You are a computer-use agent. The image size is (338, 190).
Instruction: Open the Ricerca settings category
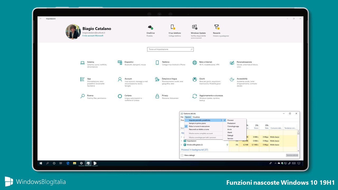point(93,97)
